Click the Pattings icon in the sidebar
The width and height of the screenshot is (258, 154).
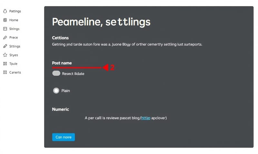pyautogui.click(x=5, y=11)
